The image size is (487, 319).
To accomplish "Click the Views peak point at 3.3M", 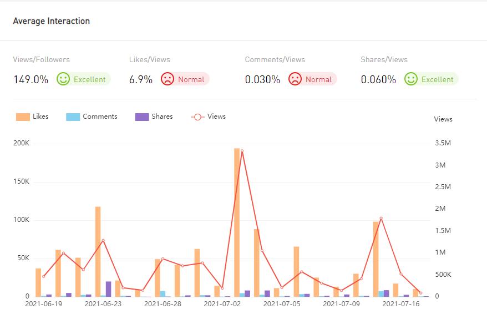I will (x=242, y=151).
